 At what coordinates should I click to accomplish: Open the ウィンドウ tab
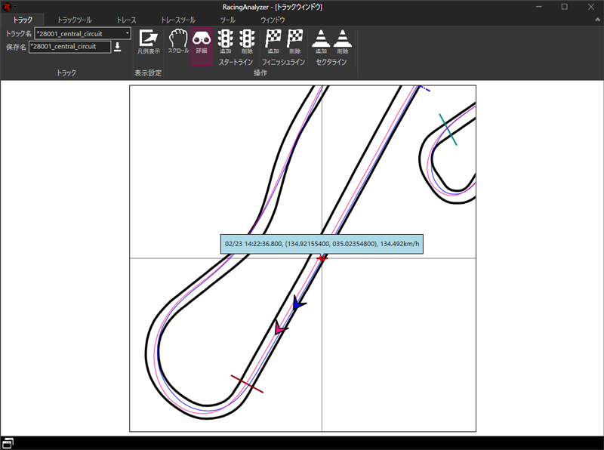[x=273, y=20]
